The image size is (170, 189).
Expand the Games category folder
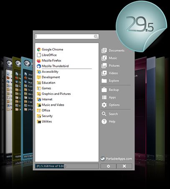[44, 88]
